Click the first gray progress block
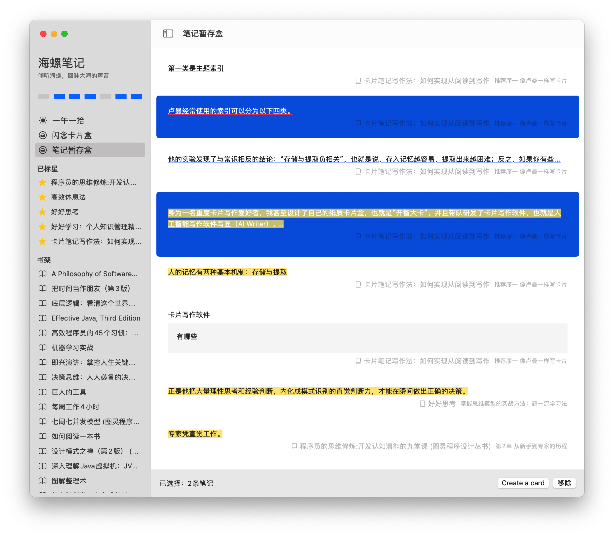 [x=44, y=97]
